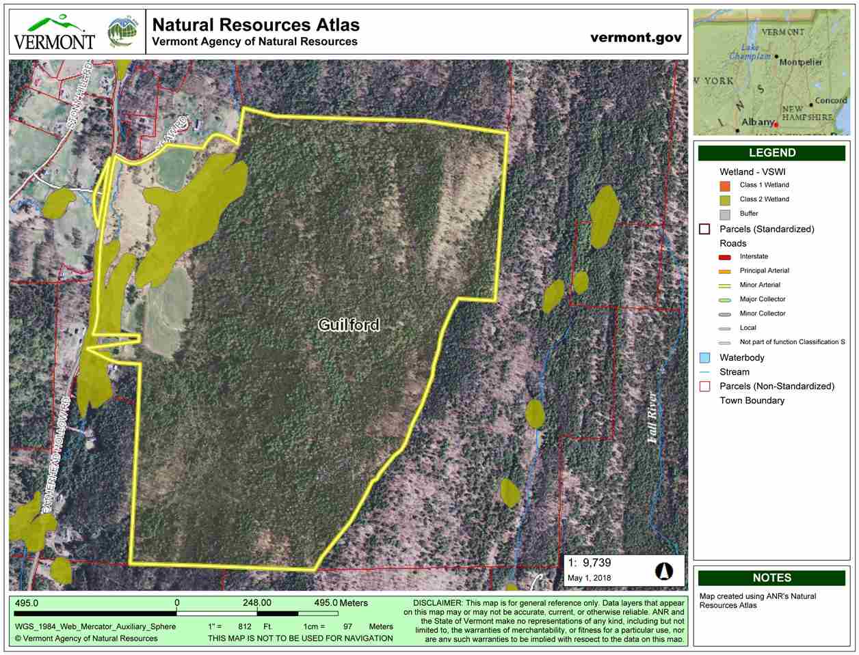
Task: Click the Vermont state logo
Action: tap(54, 32)
